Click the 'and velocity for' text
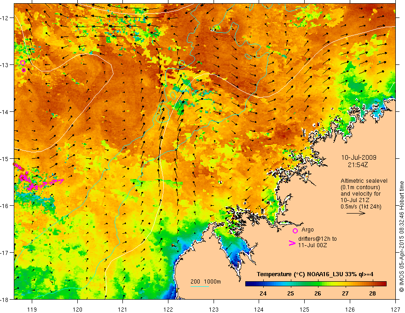Image resolution: width=405 pixels, height=313 pixels. [360, 194]
